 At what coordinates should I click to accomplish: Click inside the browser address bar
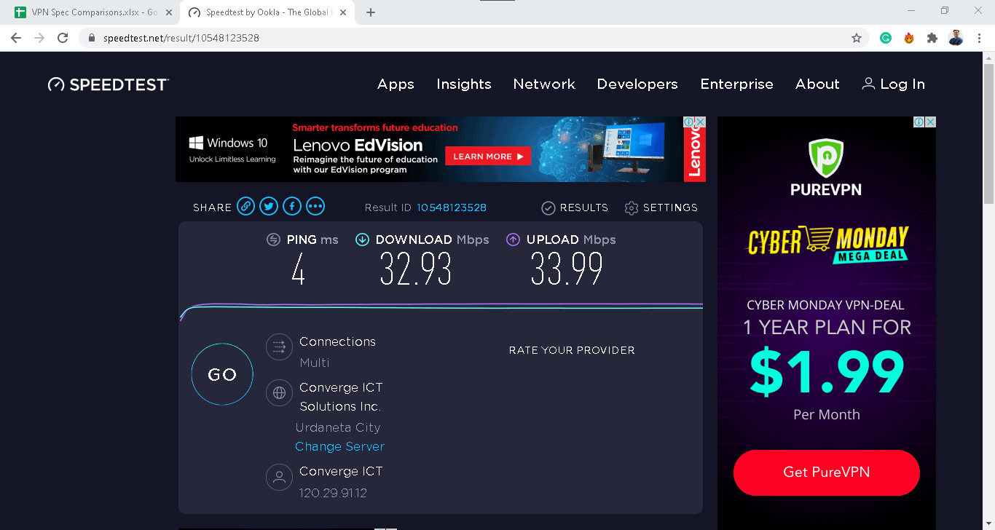[x=291, y=37]
